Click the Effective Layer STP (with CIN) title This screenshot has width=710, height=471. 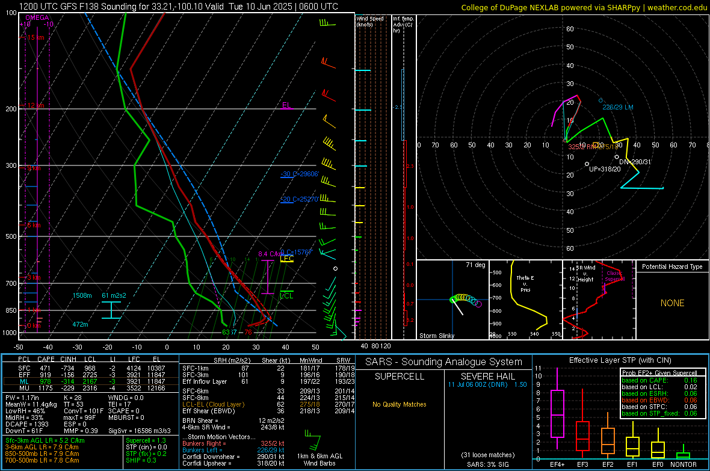point(620,360)
